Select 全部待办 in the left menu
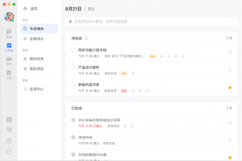 [x=36, y=39]
